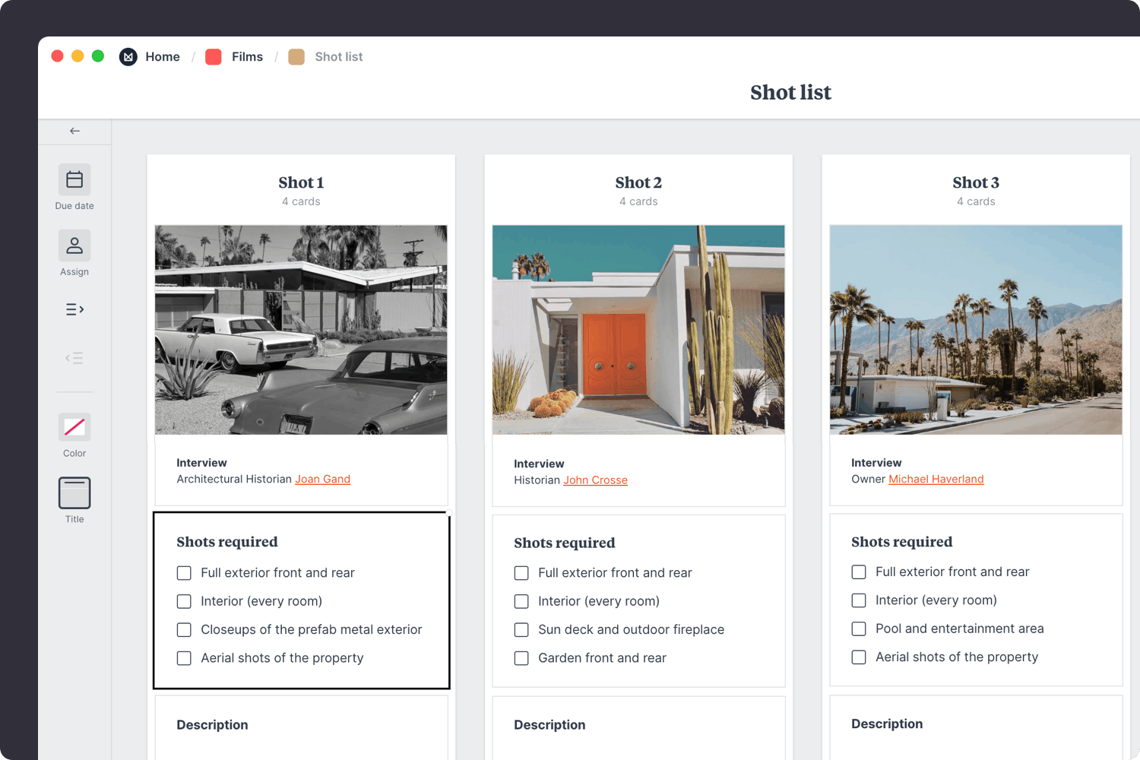Screen dimensions: 1140x760
Task: Click the red Films board icon
Action: pos(213,56)
